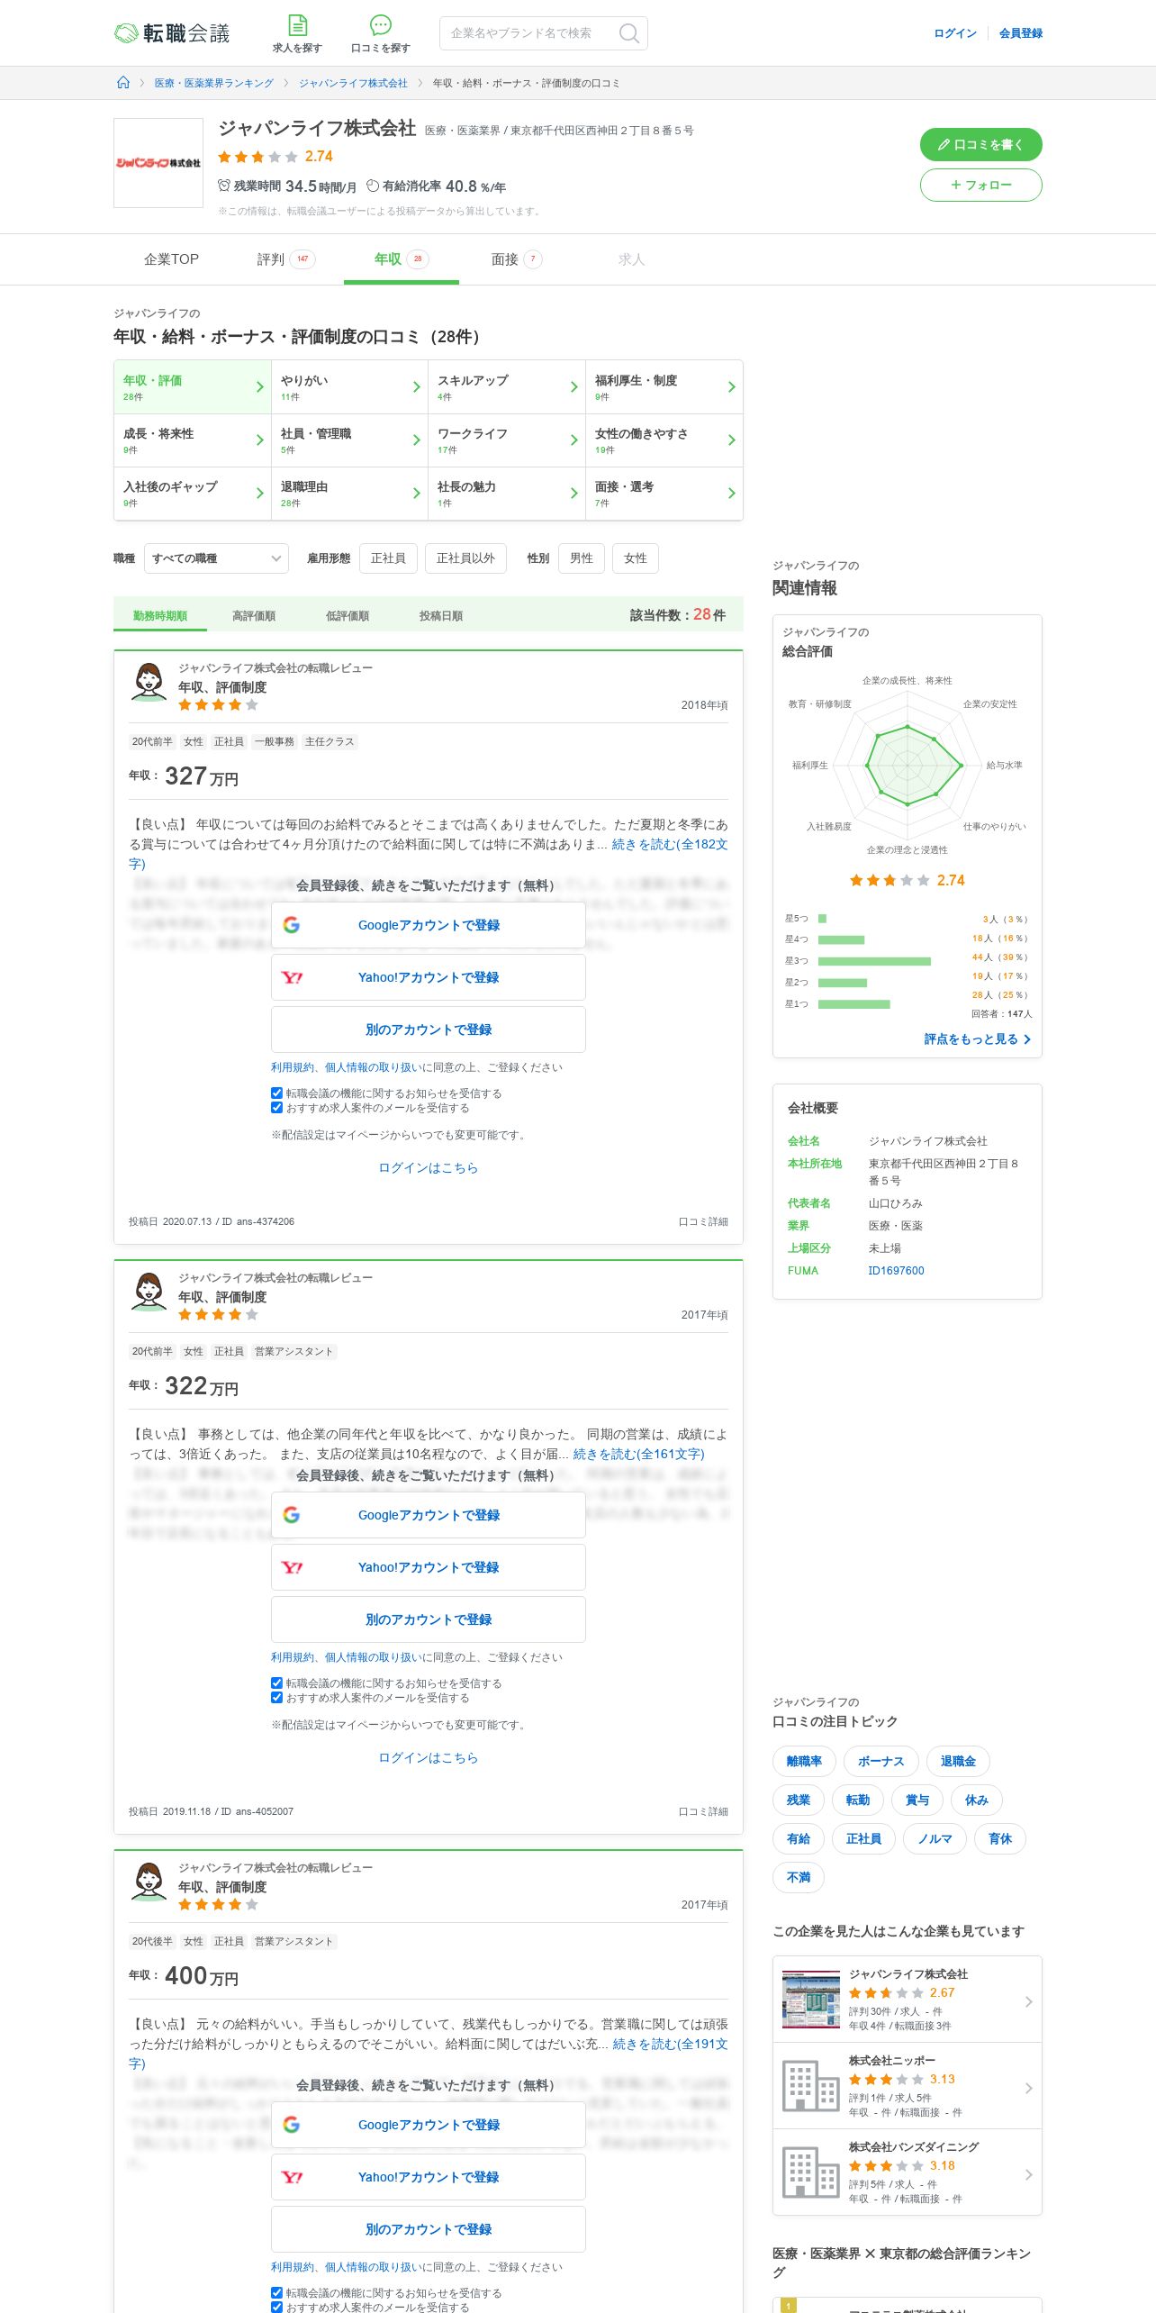Click the ジャパンライフ company logo image

pos(158,163)
